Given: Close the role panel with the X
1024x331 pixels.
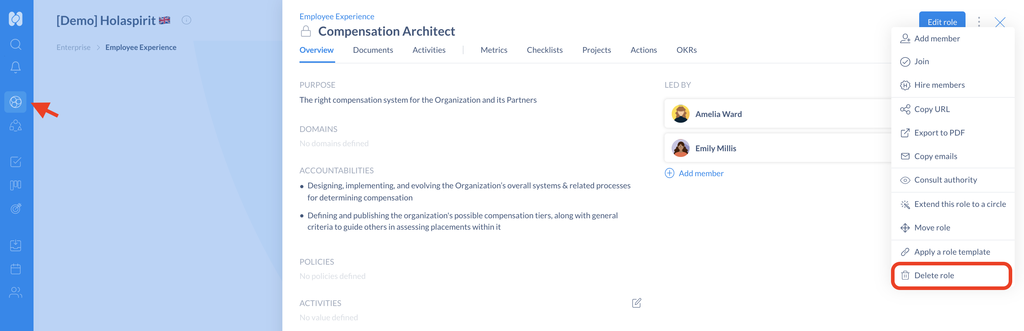Looking at the screenshot, I should point(1000,22).
